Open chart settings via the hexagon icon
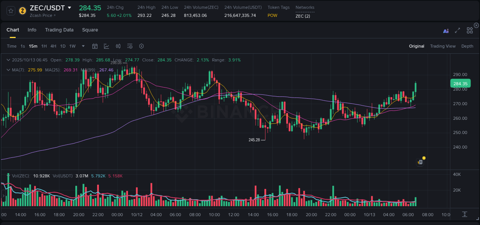The image size is (480, 225). [141, 46]
